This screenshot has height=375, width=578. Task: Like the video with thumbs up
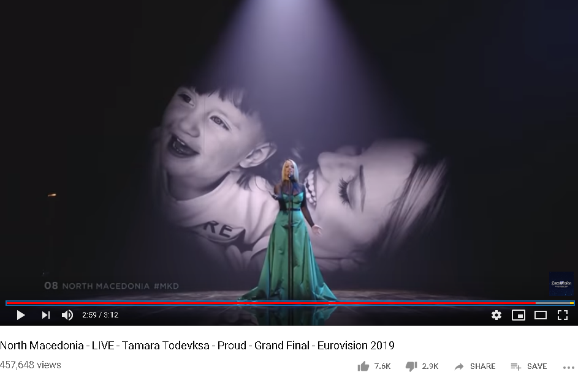pos(363,366)
